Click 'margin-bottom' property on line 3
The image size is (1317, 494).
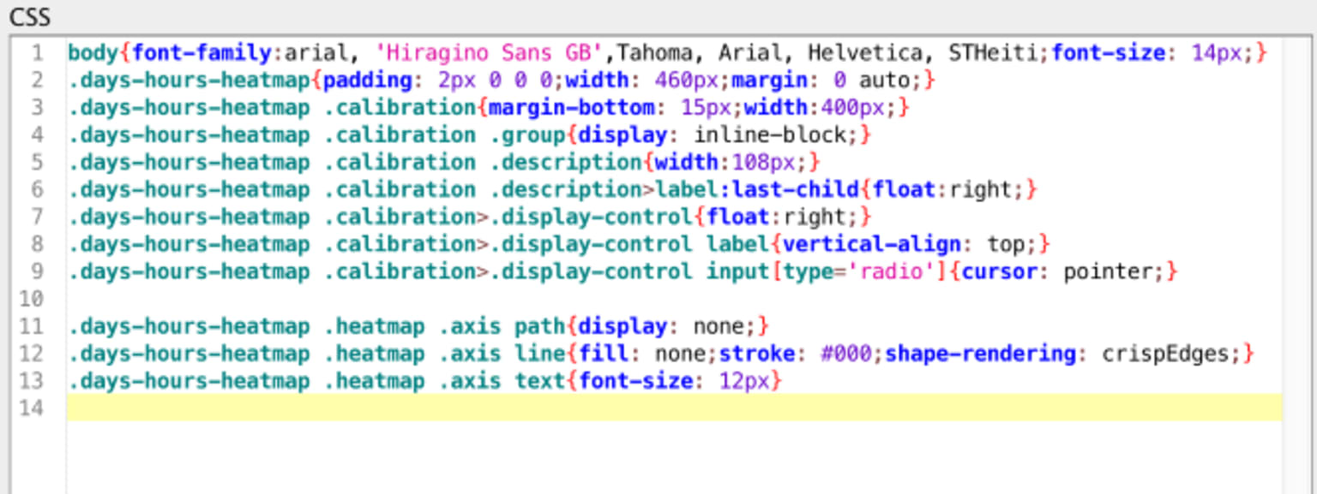(572, 108)
